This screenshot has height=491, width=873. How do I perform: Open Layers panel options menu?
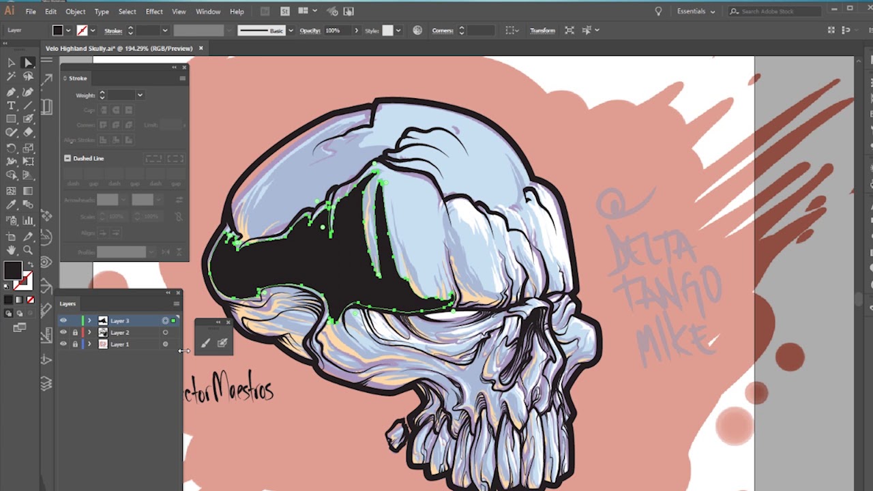pyautogui.click(x=177, y=304)
